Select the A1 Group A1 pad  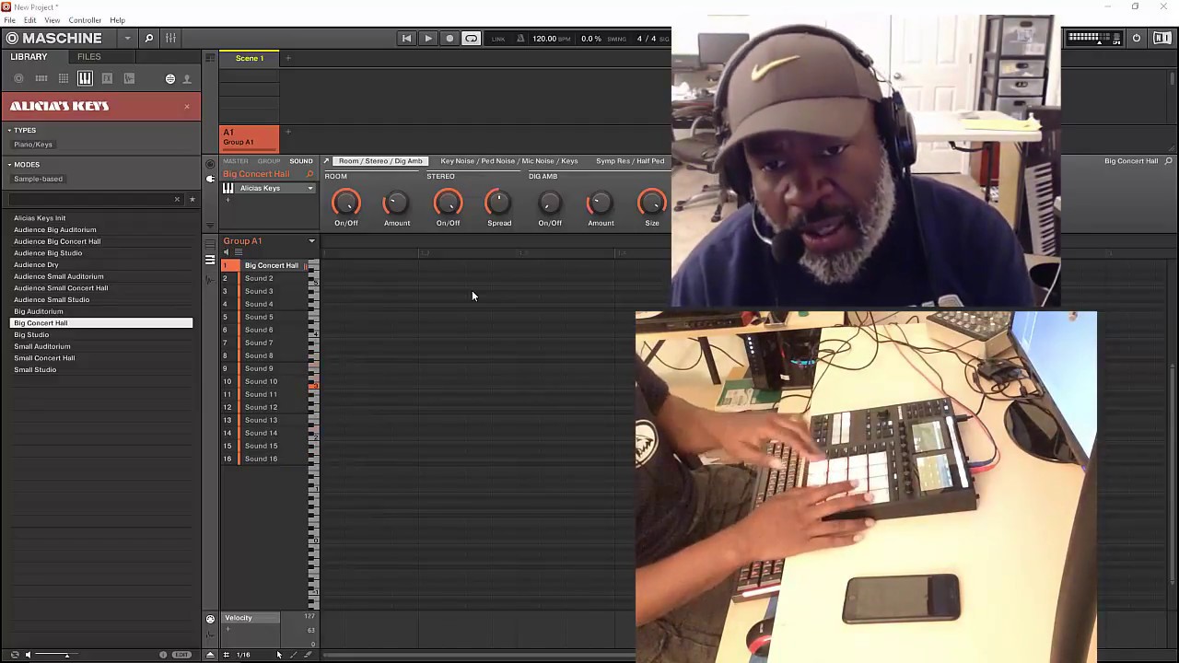pos(250,138)
